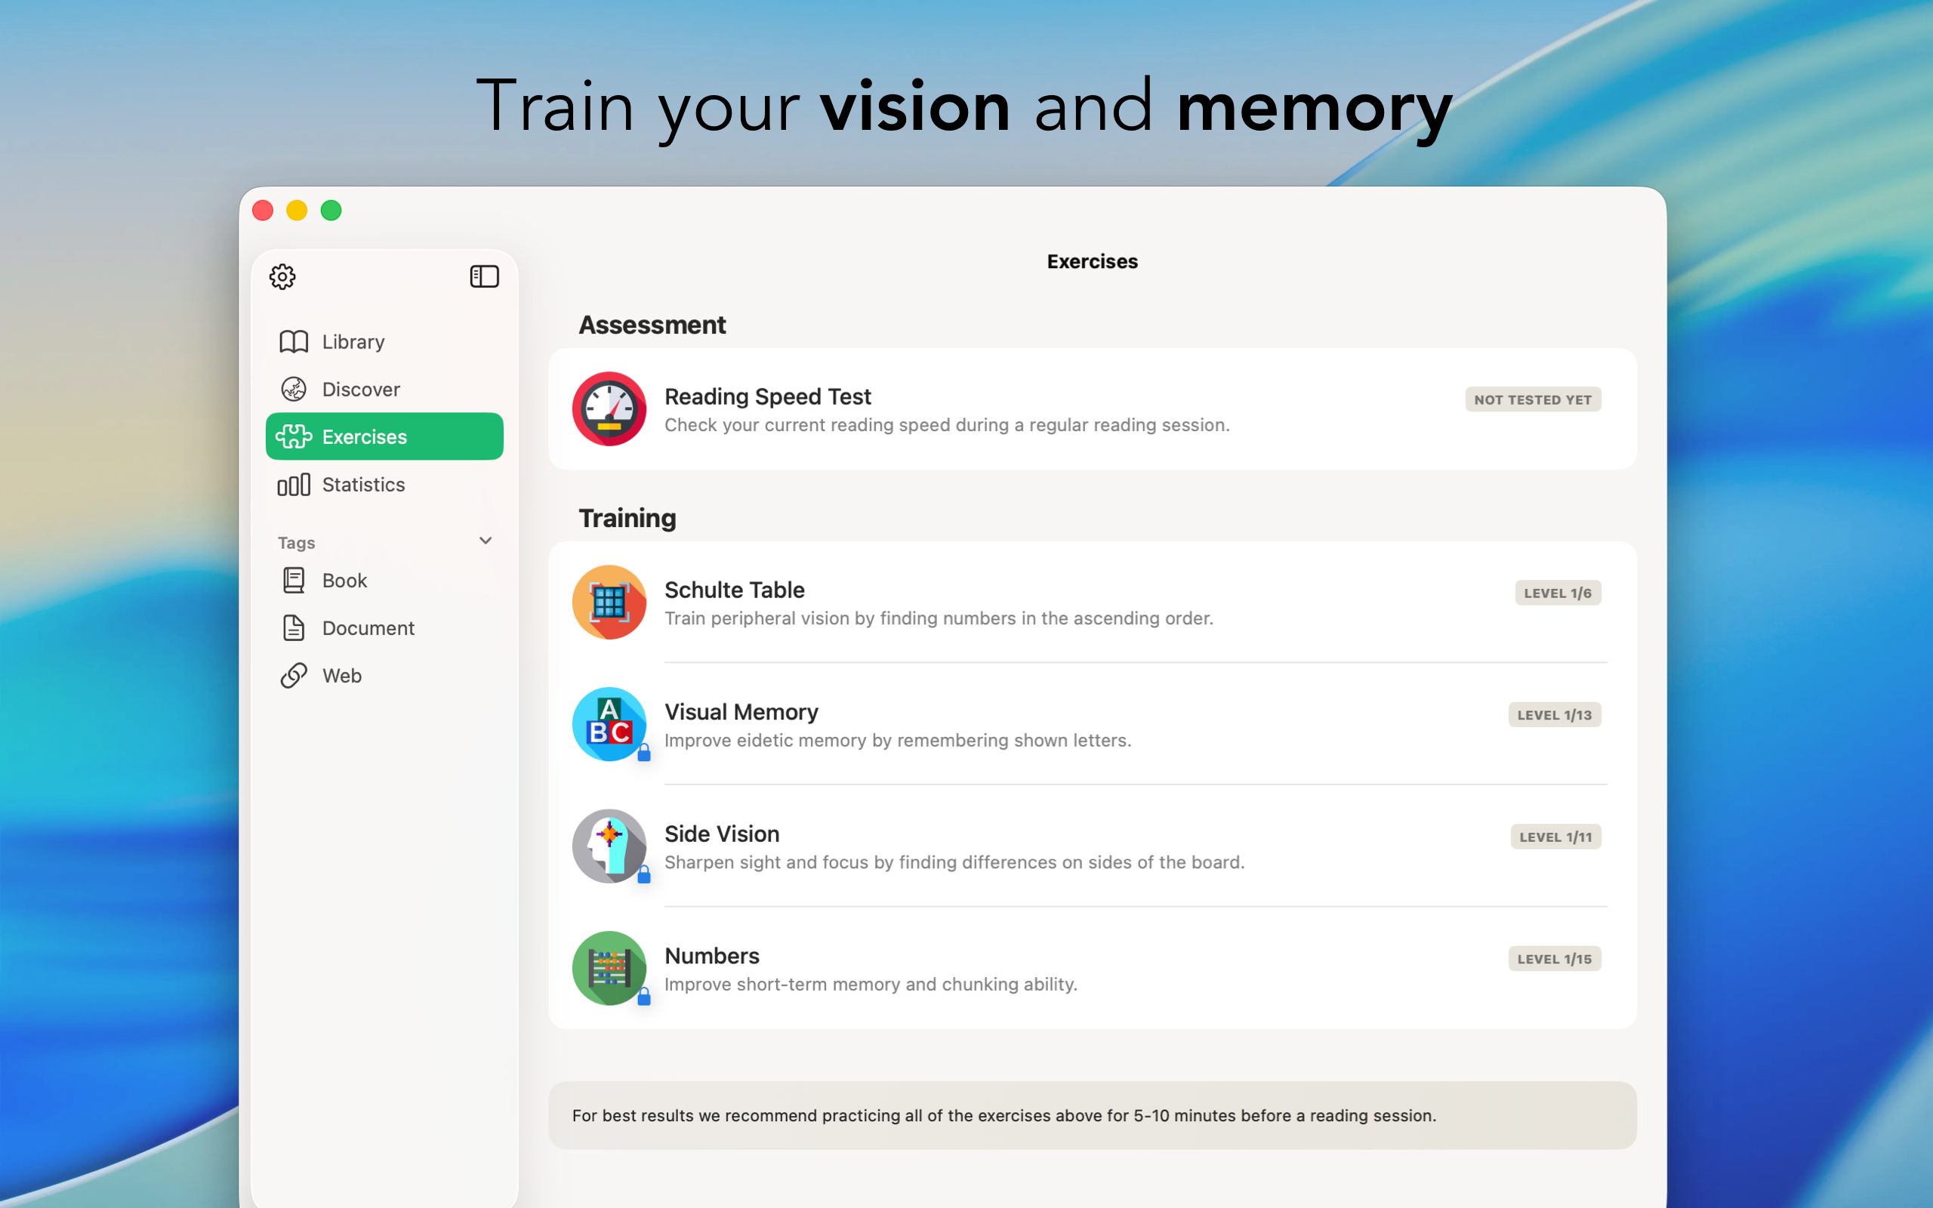Click the NOT TESTED YET badge

click(1532, 399)
